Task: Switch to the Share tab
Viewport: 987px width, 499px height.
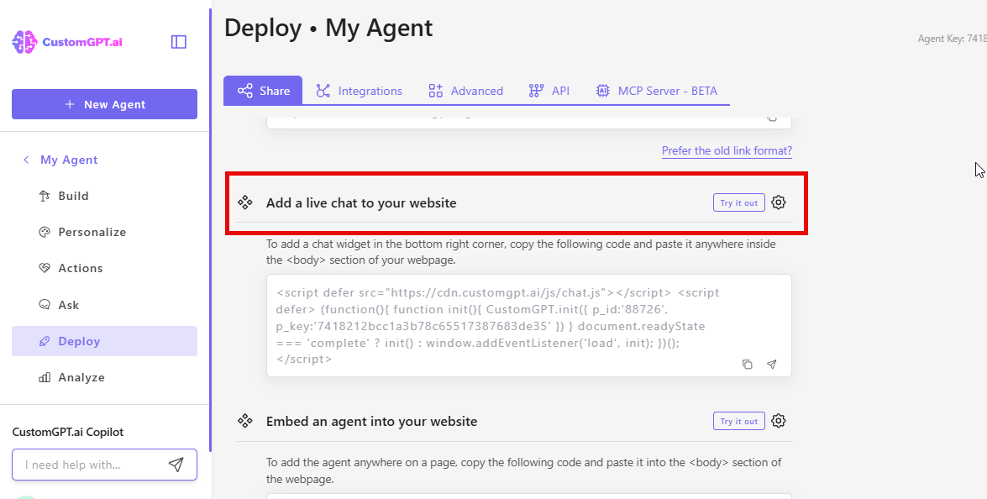Action: pos(263,91)
